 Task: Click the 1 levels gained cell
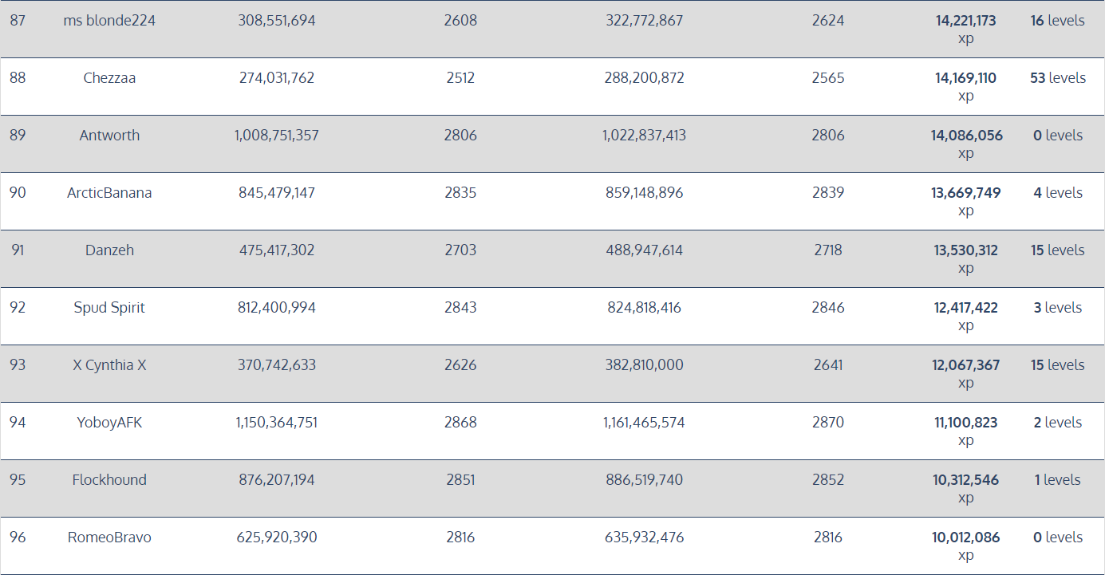(1057, 480)
